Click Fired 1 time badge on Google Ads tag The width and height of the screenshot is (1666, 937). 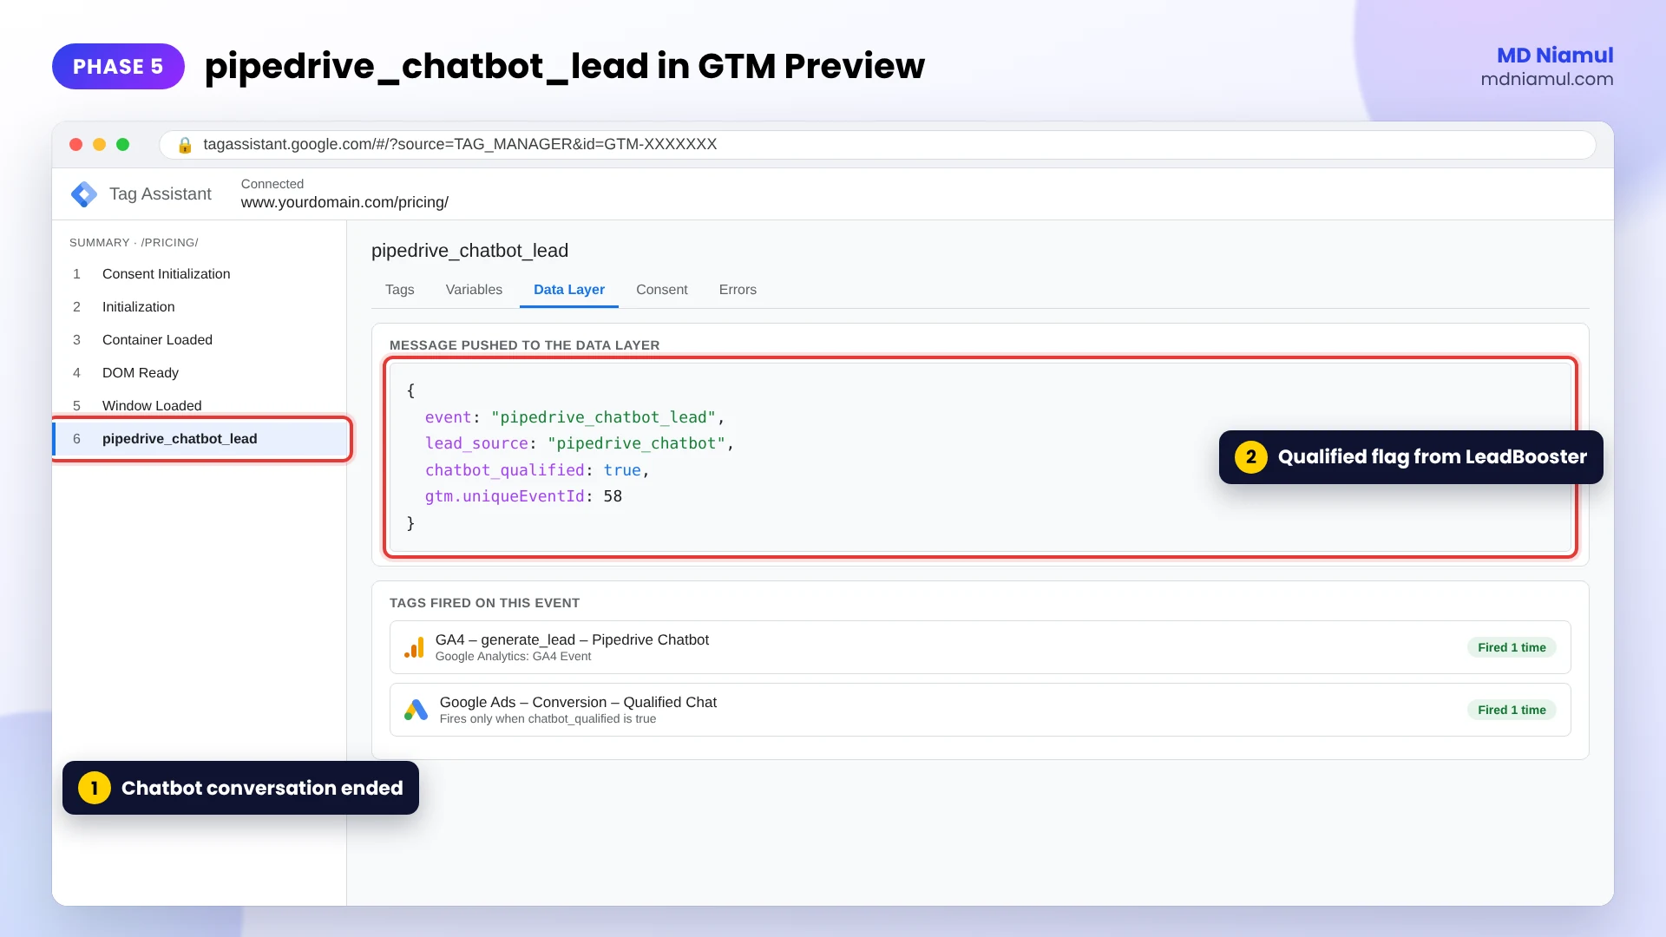pos(1512,710)
